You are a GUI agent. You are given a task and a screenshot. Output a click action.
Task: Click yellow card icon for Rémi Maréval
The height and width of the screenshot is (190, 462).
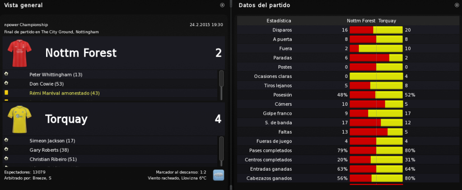[x=6, y=92]
